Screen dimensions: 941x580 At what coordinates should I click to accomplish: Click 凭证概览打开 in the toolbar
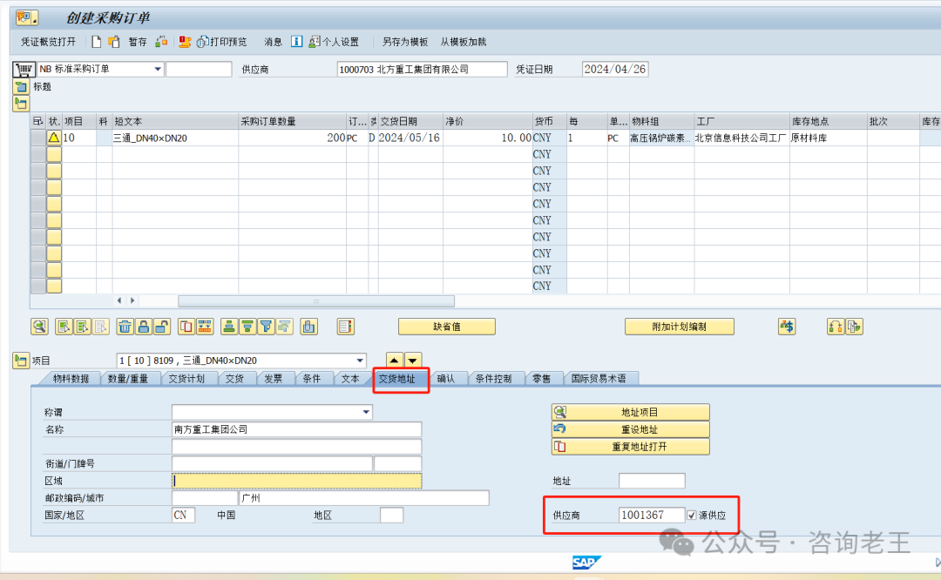49,42
